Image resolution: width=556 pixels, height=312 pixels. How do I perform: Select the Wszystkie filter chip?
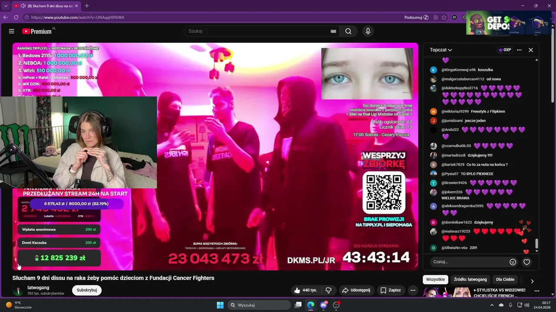point(435,279)
